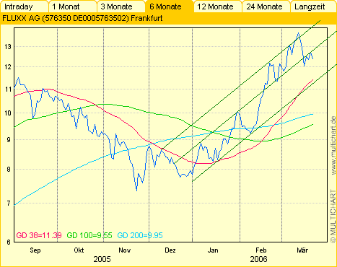Click the MULTICHART copyright text
This screenshot has width=337, height=267.
[x=333, y=216]
